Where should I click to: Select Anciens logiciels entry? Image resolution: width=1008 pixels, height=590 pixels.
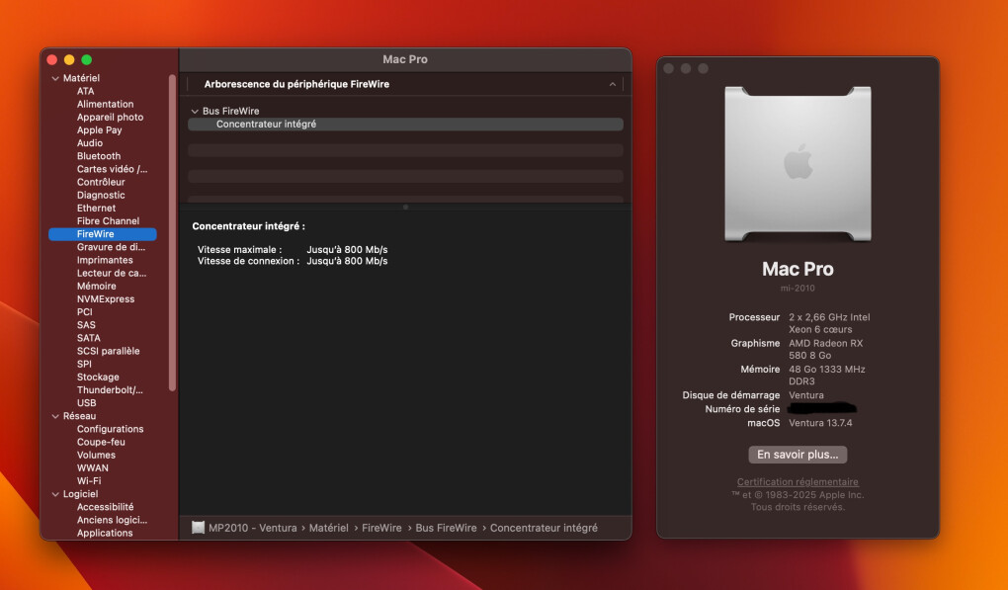[x=112, y=520]
